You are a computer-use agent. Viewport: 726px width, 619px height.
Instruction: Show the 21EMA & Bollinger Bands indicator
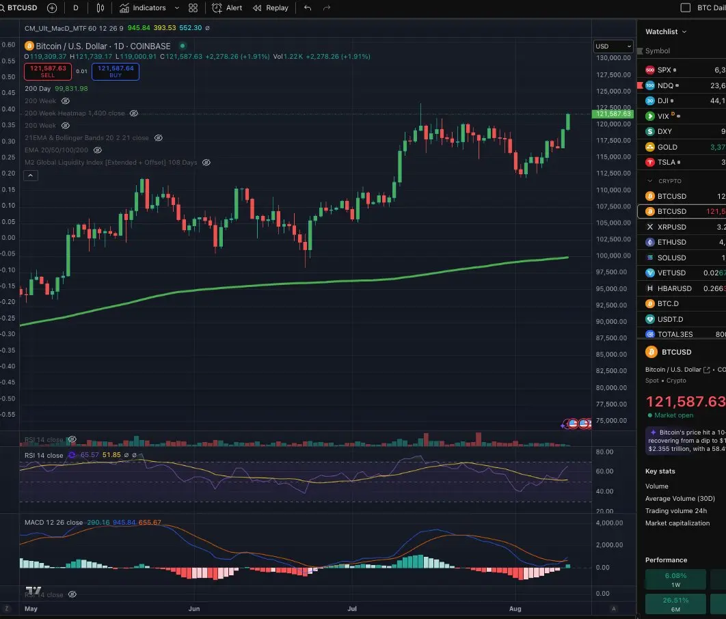(159, 138)
